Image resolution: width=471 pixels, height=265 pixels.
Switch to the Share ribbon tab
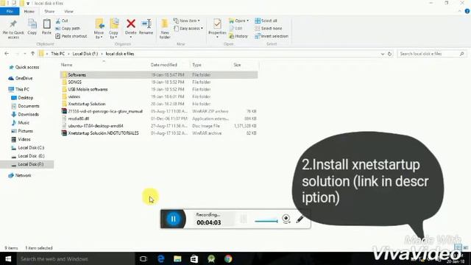[x=49, y=12]
